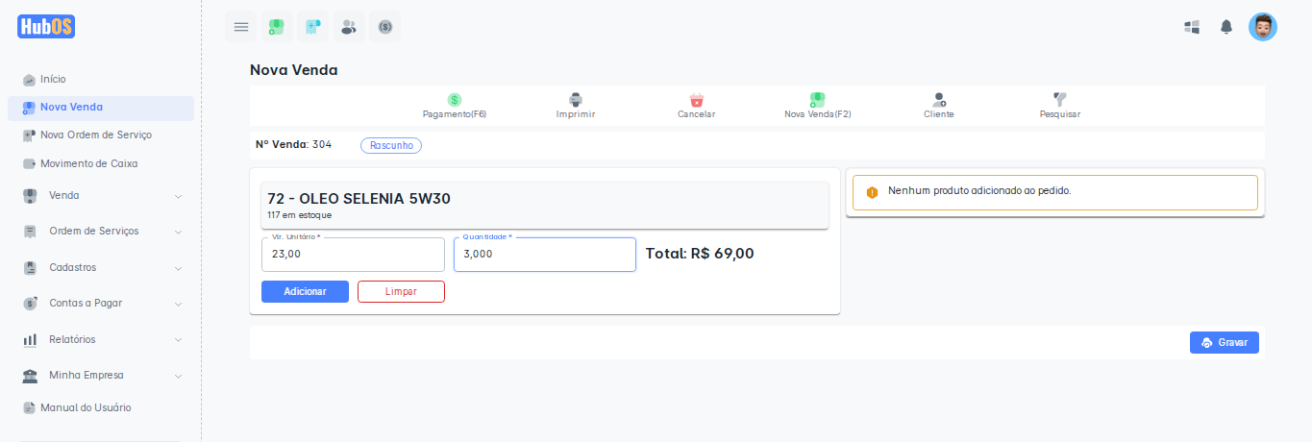
Task: Open Movimento de Caixa page
Action: pyautogui.click(x=88, y=163)
